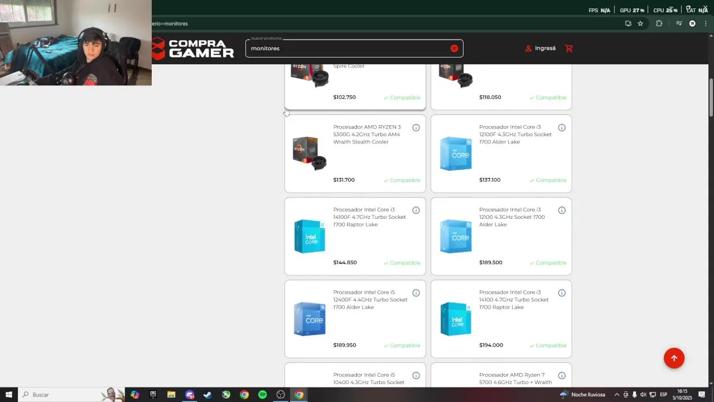The image size is (714, 402).
Task: Click the red back-to-top arrow button
Action: [x=674, y=358]
